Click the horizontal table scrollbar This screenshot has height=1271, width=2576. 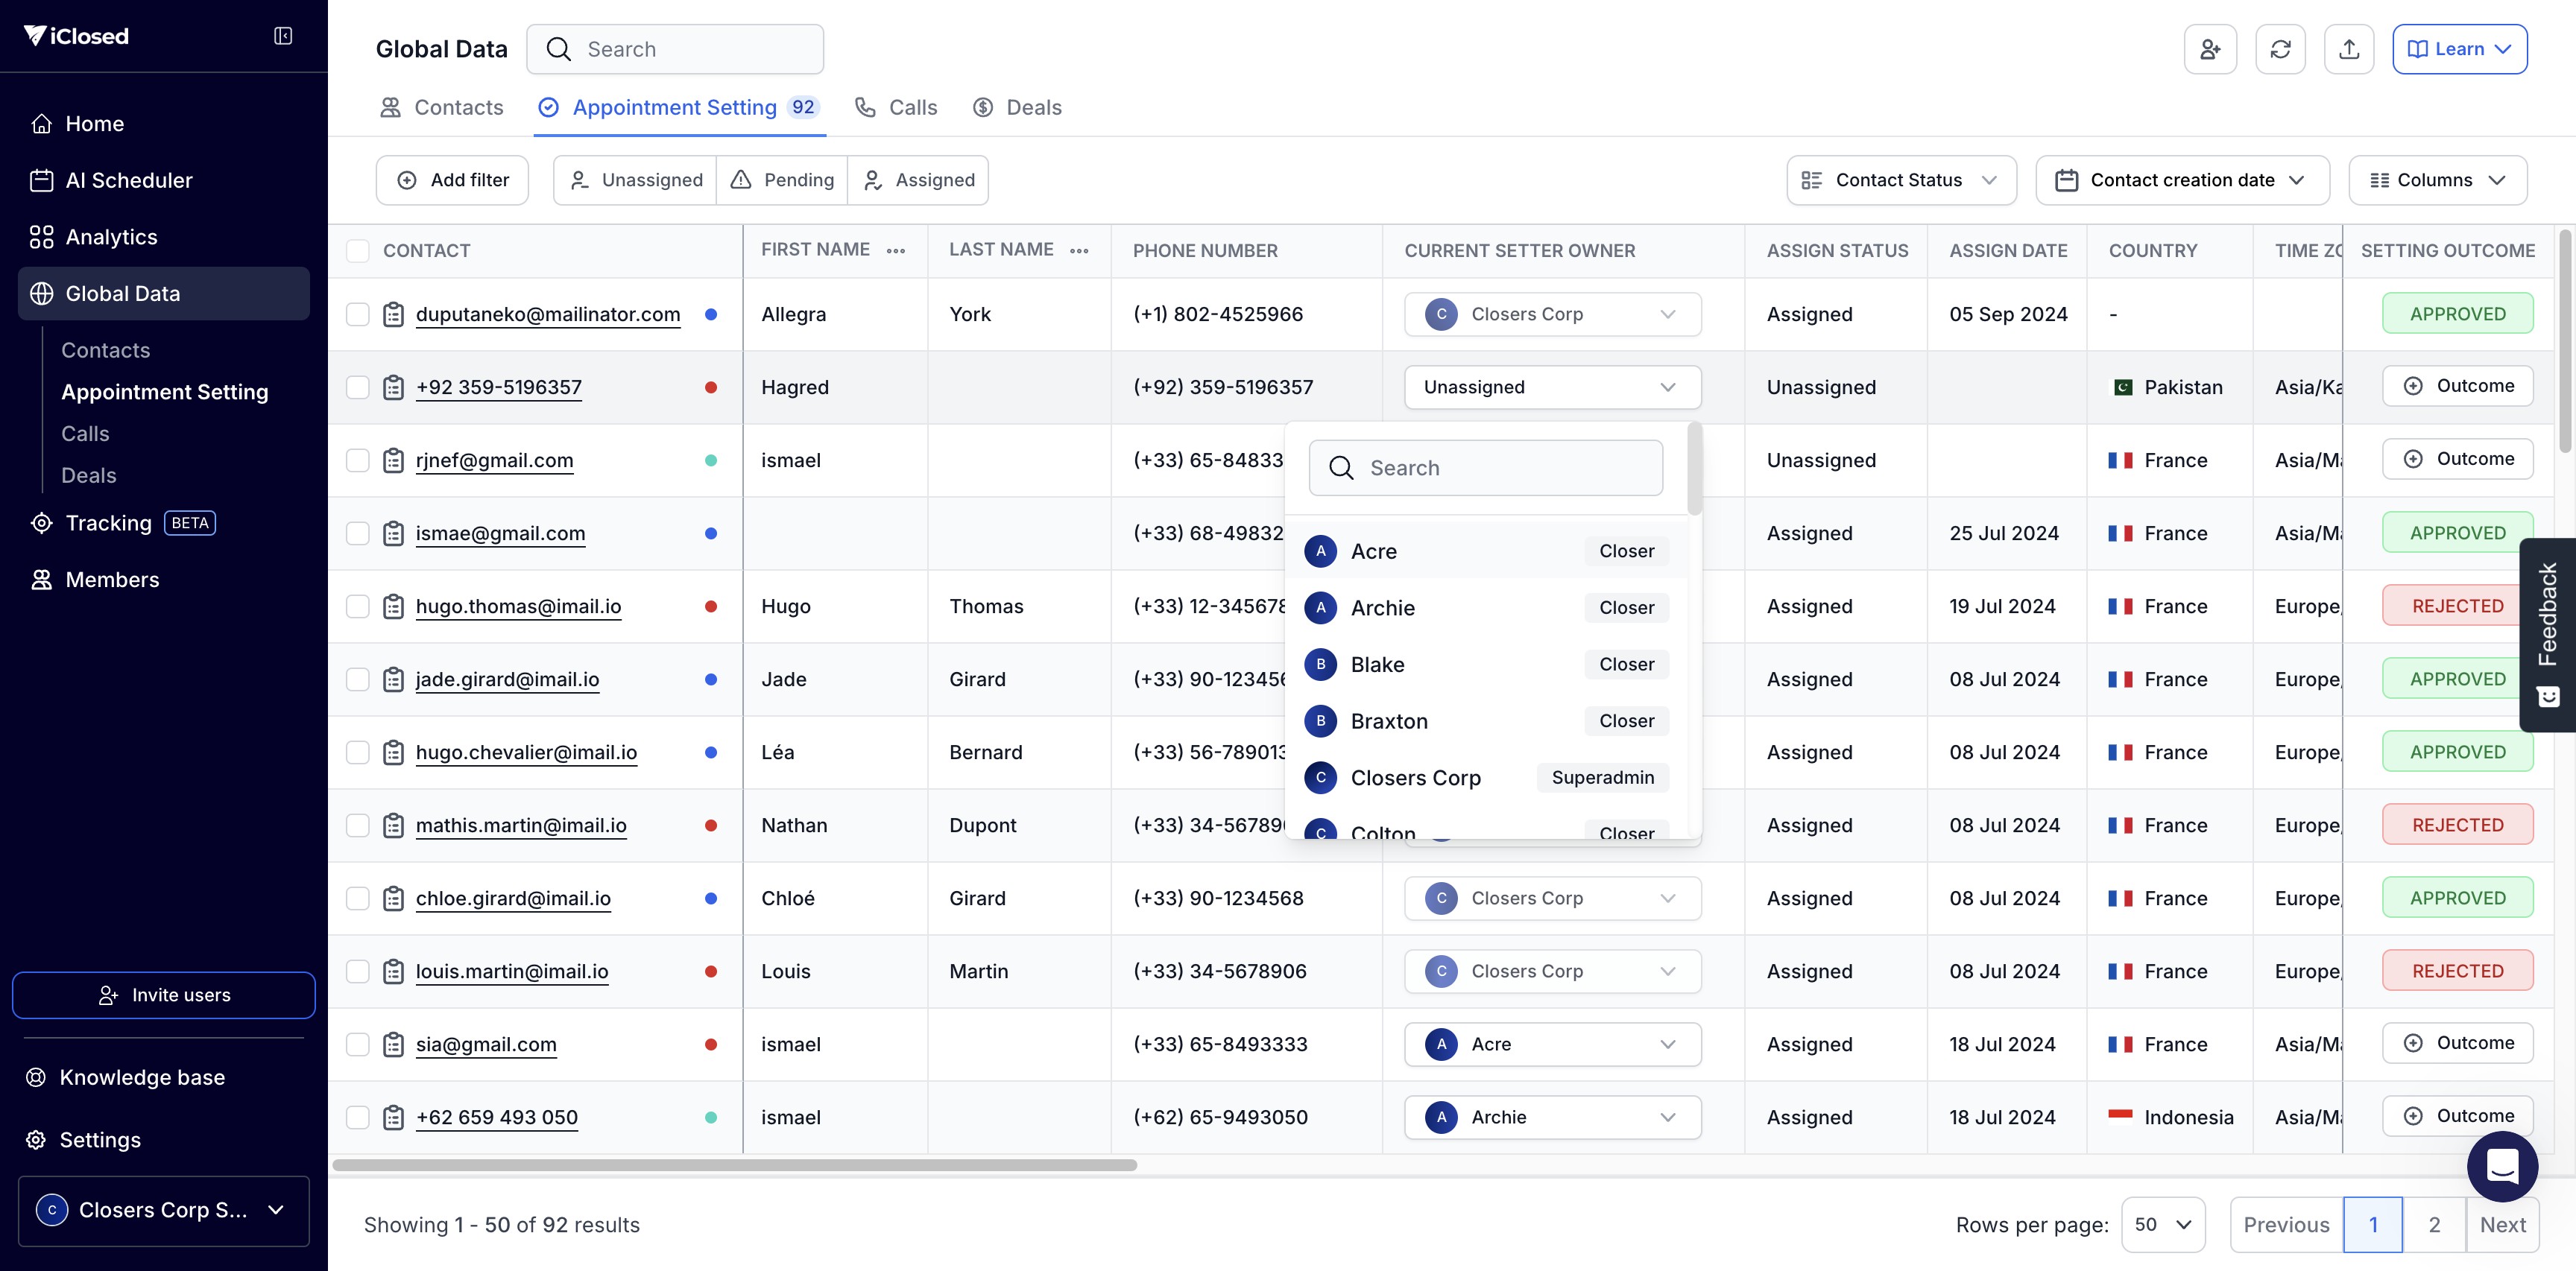click(x=735, y=1165)
